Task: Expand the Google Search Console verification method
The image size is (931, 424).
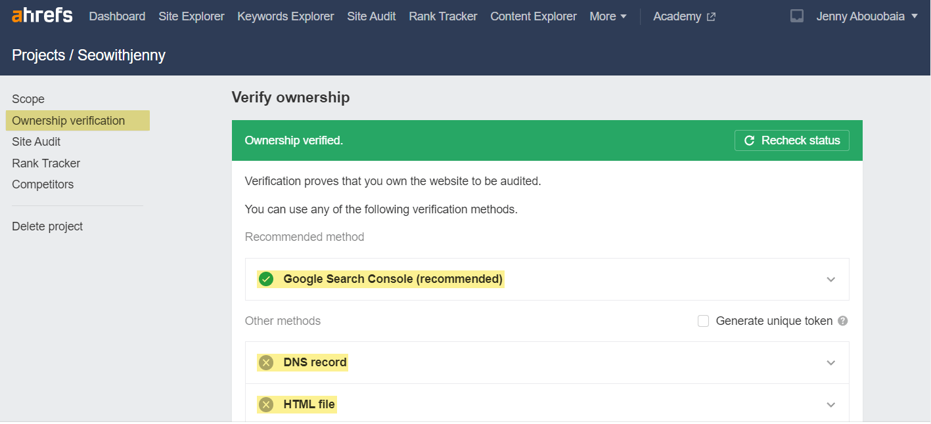Action: coord(830,279)
